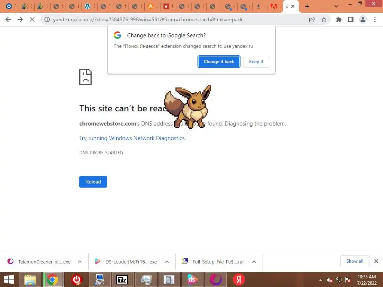383x287 pixels.
Task: Click DNS_PROBE_STARTED error code text
Action: point(101,153)
